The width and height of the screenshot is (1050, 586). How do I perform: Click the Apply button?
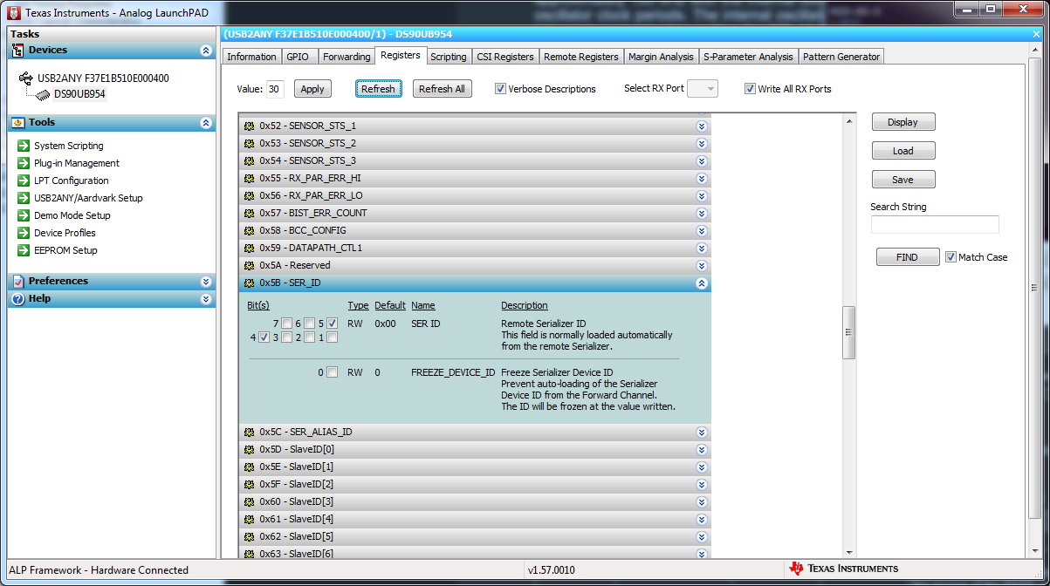pyautogui.click(x=312, y=89)
